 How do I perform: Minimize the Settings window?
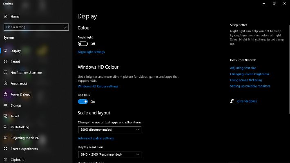coord(264,4)
